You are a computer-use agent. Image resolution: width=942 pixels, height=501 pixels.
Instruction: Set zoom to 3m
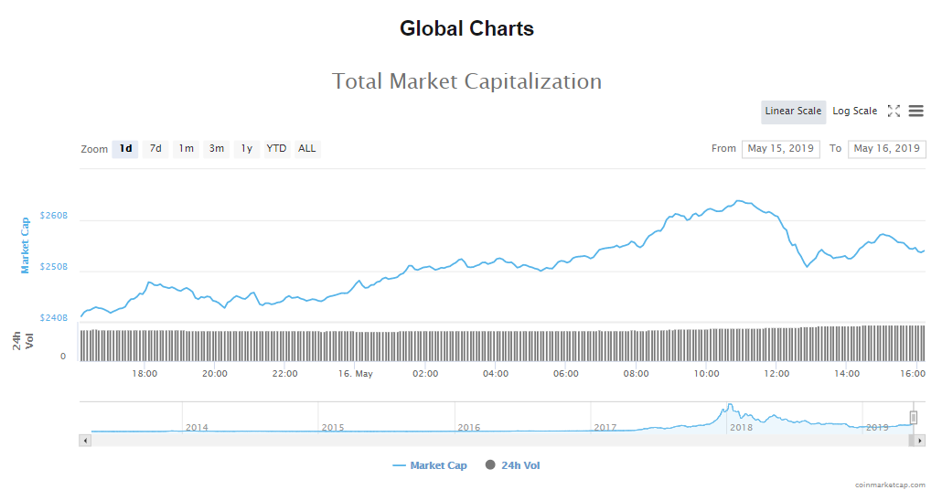pyautogui.click(x=216, y=149)
